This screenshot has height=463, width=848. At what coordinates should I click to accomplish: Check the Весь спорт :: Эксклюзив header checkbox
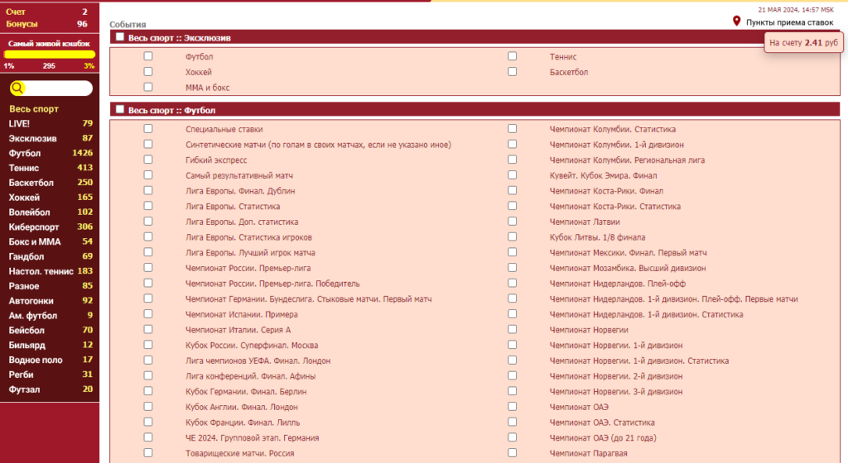click(x=119, y=37)
